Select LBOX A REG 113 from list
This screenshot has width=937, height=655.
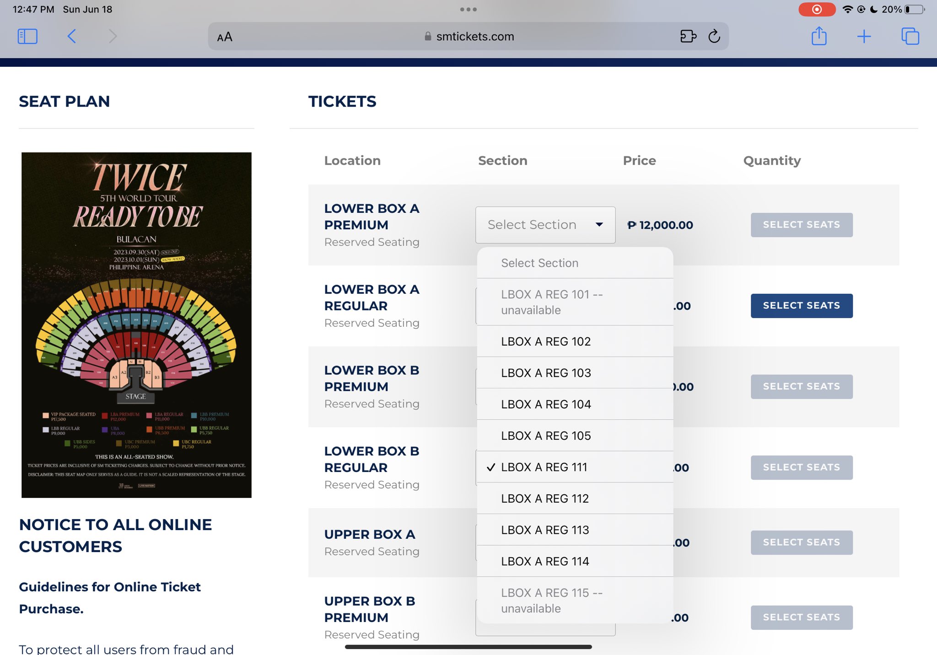(x=545, y=530)
